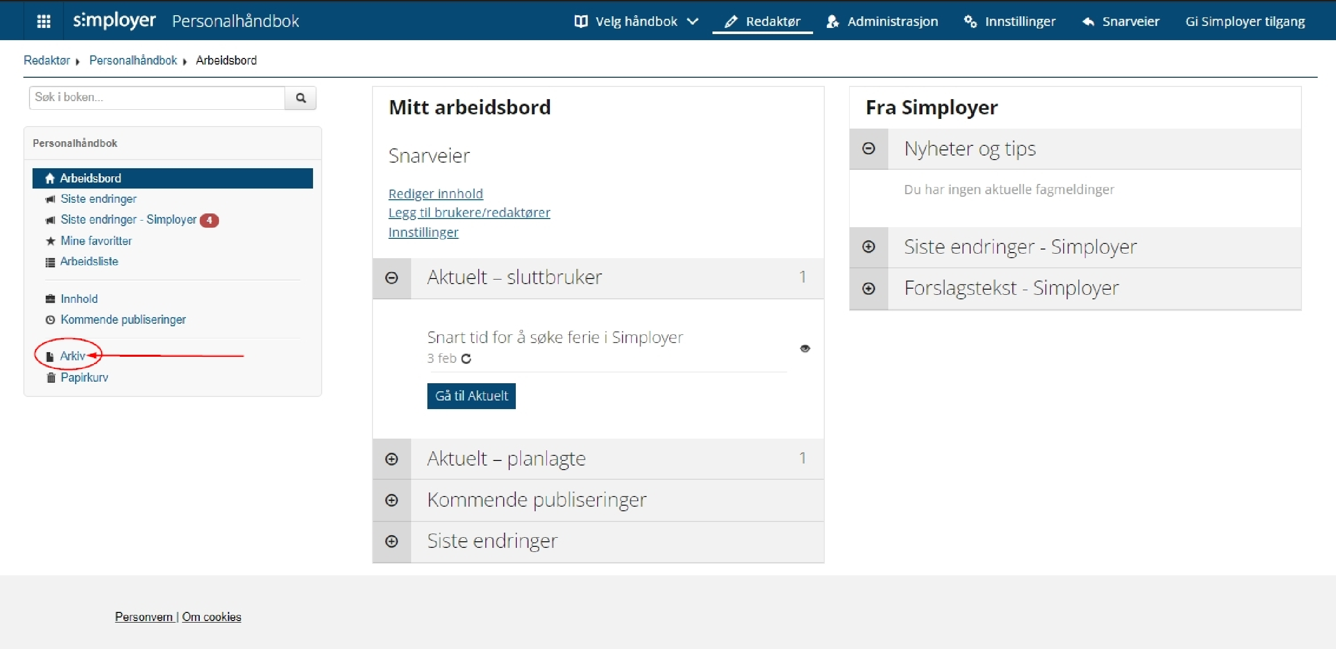Open the apps grid launcher icon
Image resolution: width=1336 pixels, height=649 pixels.
(44, 21)
